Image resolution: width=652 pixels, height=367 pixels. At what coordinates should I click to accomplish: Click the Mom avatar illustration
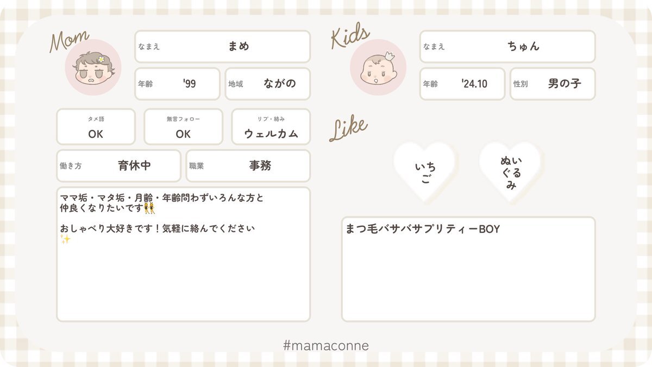coord(93,67)
